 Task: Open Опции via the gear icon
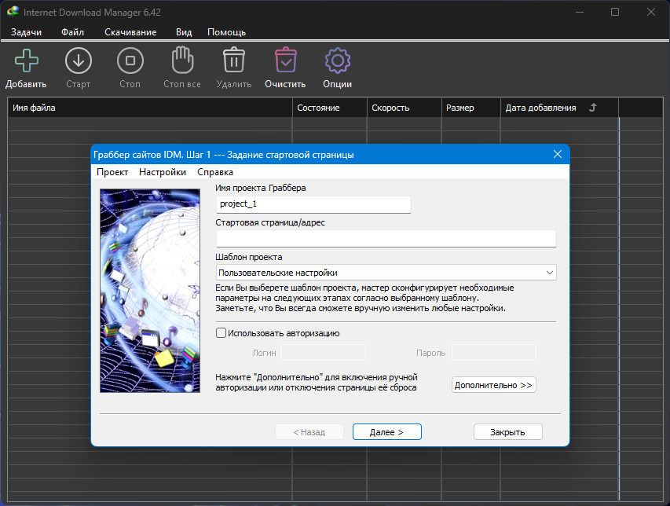pyautogui.click(x=338, y=60)
